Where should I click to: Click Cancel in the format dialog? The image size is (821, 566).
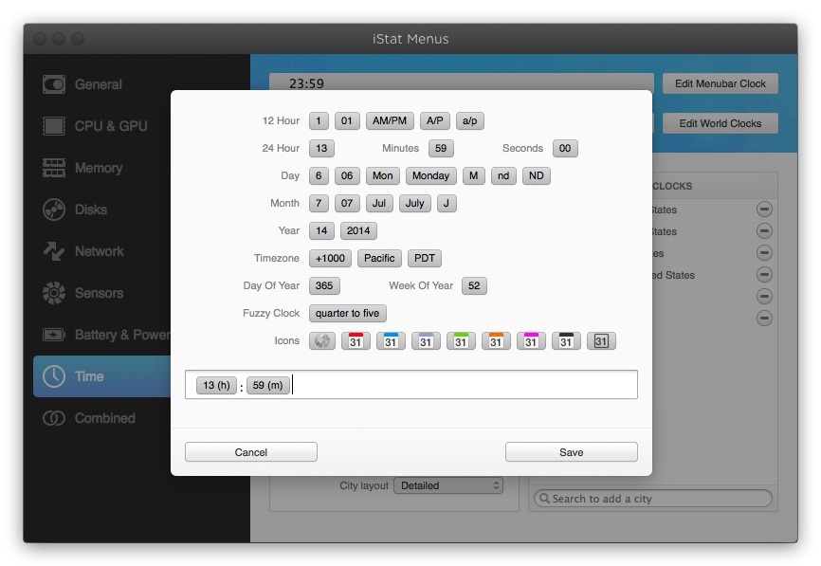251,452
